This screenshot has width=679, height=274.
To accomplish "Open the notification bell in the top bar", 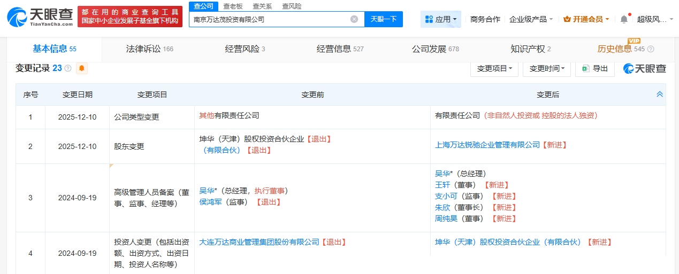I will click(x=624, y=19).
